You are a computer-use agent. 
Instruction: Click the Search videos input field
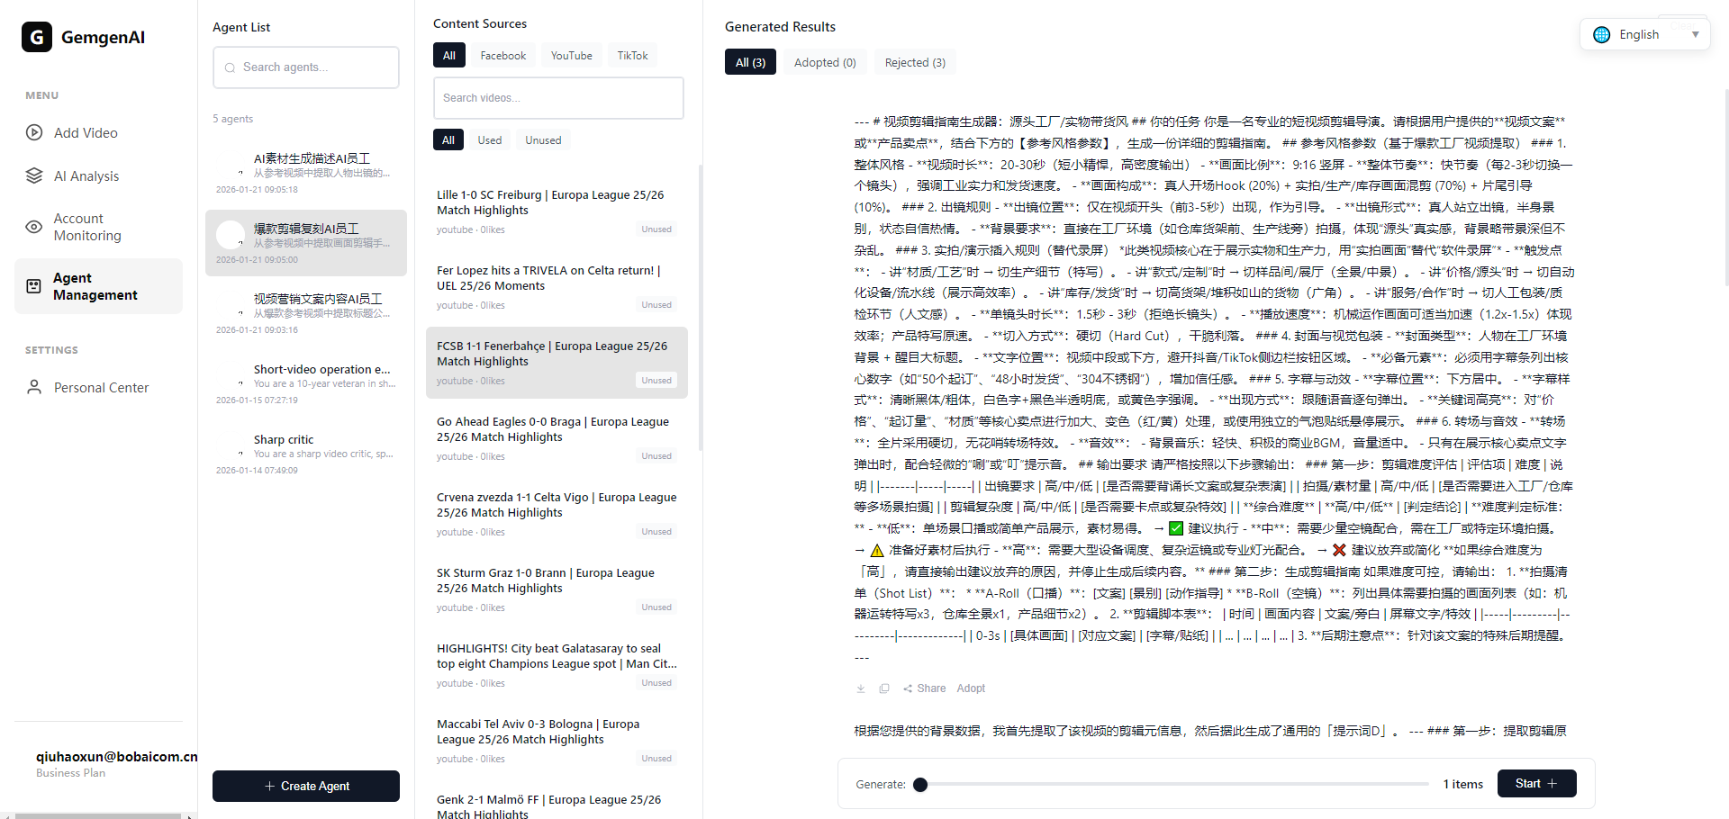(x=558, y=97)
